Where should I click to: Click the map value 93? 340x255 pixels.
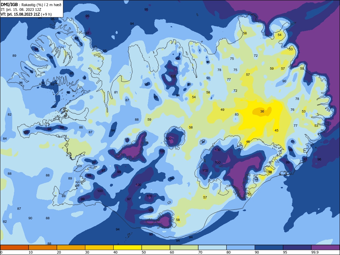coord(156,97)
